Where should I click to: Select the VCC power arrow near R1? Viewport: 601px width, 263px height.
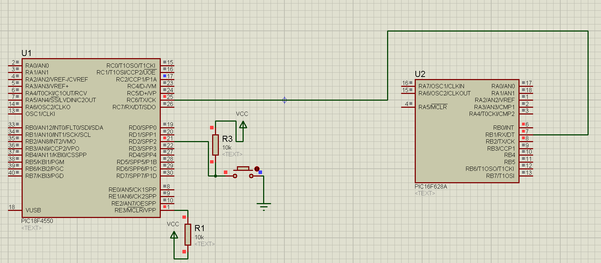click(174, 235)
